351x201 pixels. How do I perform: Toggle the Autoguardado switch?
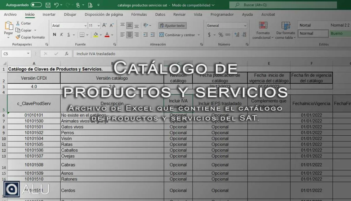36,5
